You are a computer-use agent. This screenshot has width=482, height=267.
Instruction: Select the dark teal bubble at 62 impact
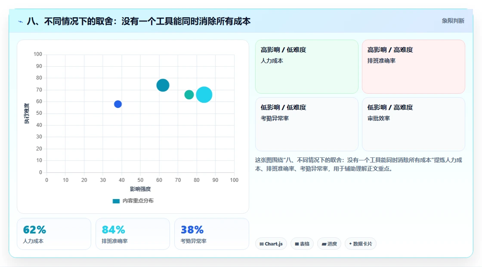tap(163, 85)
